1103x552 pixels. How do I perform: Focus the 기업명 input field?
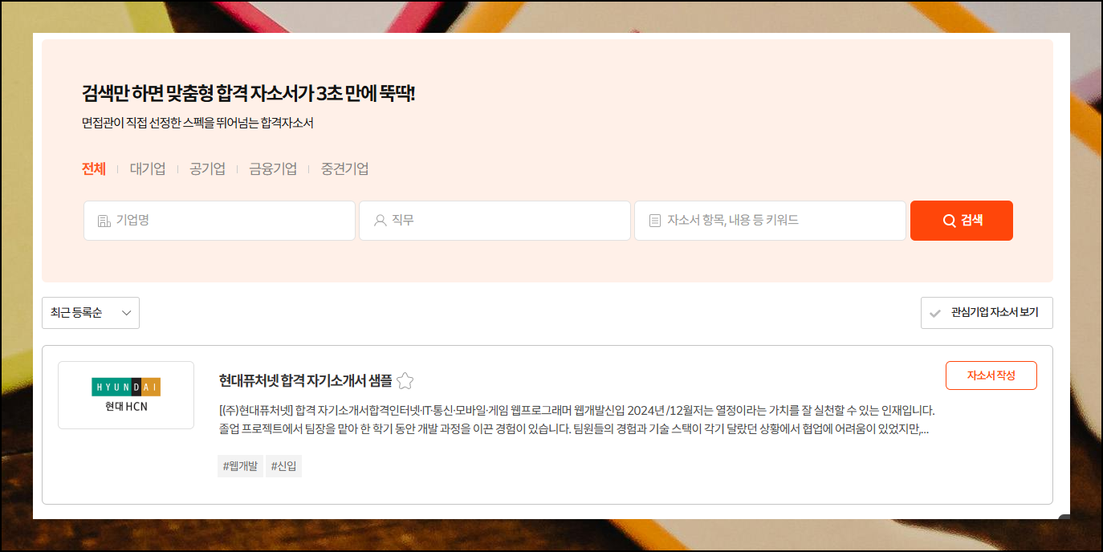(x=219, y=221)
